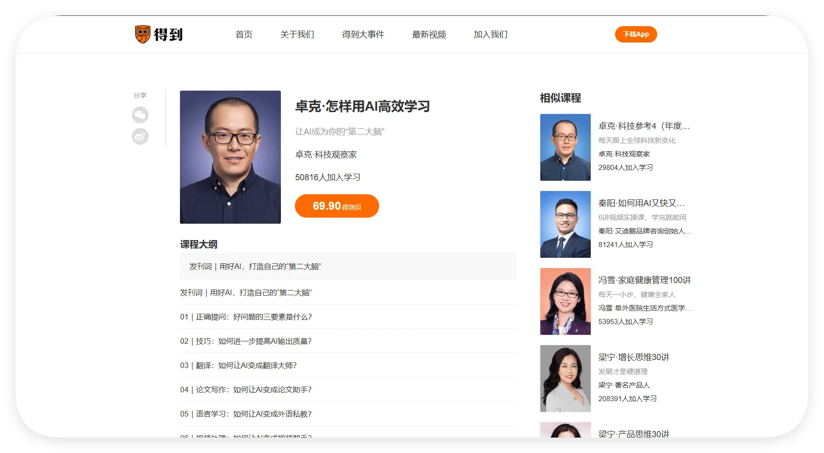Click subtitle 让AI成为你的"第二大脑"
The height and width of the screenshot is (453, 824).
click(x=340, y=132)
